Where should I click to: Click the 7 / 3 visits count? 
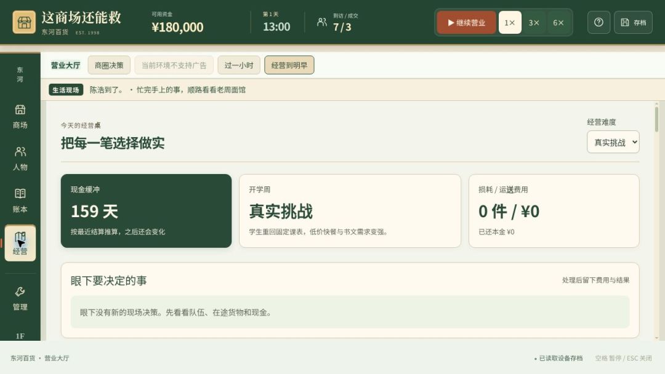coord(342,27)
